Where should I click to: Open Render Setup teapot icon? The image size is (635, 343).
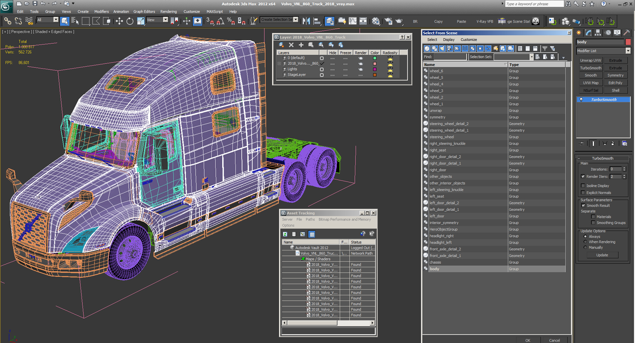[388, 21]
